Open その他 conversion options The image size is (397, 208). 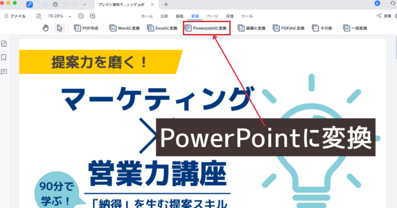(323, 28)
